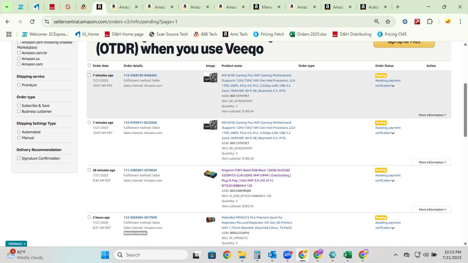Check the Business customer order type

click(x=19, y=111)
